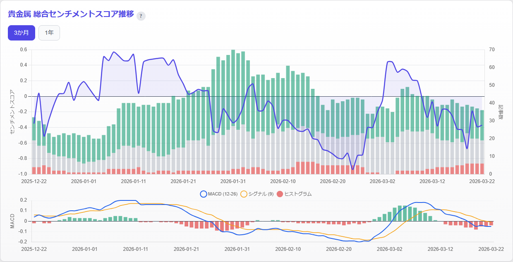
Task: Click main chart date label 2026-01-21
Action: point(183,181)
